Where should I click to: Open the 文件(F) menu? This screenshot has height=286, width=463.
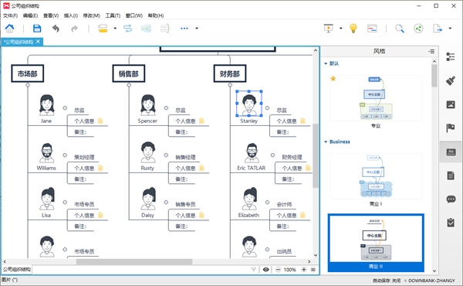[10, 15]
